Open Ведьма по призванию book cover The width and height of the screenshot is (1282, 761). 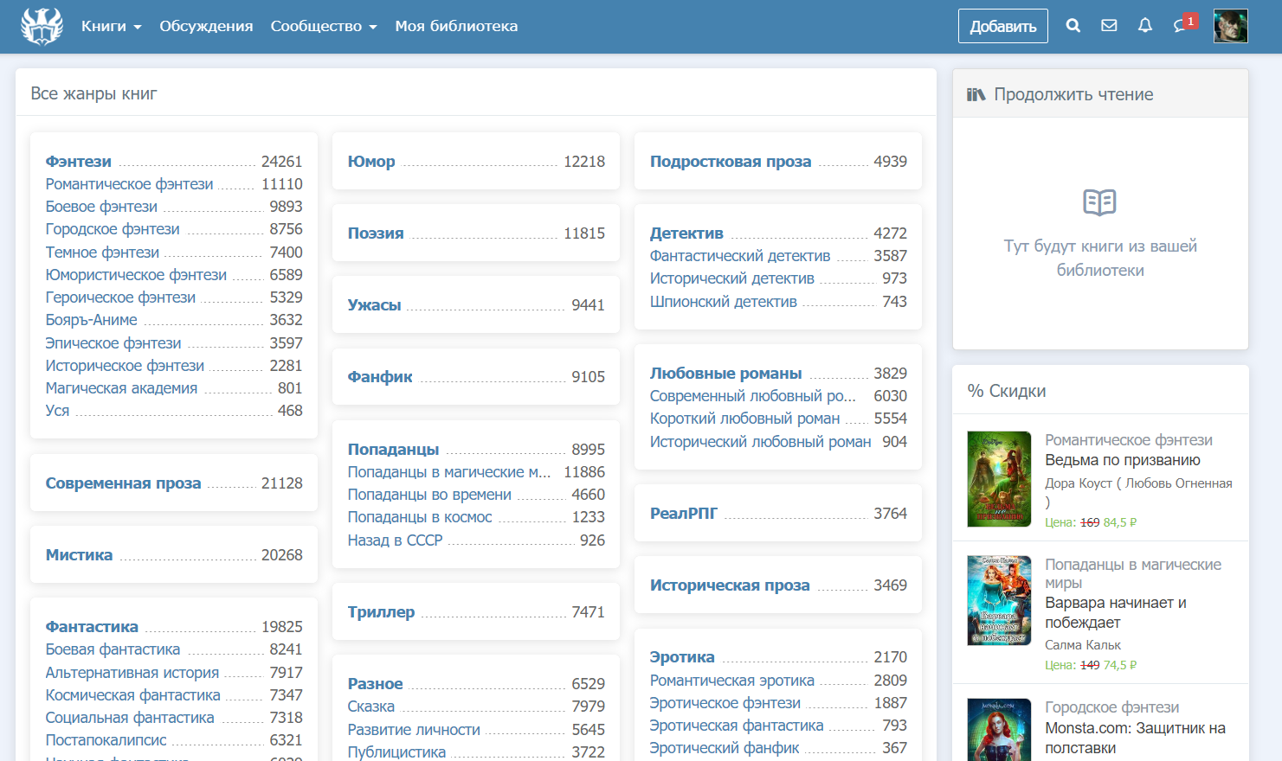(999, 479)
